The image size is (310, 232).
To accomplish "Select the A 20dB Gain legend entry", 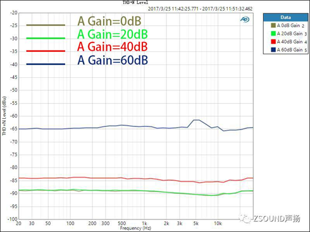I will click(x=288, y=34).
